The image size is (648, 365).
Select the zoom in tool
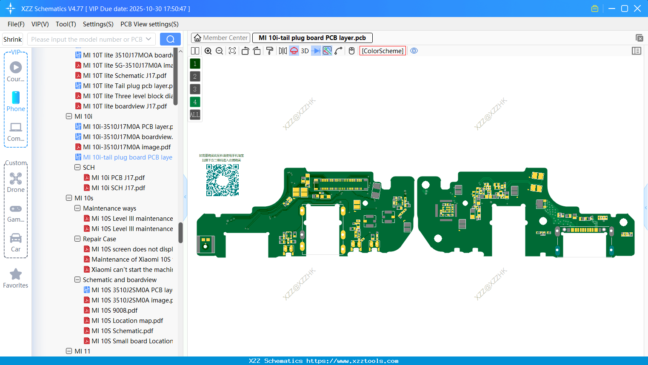point(208,51)
